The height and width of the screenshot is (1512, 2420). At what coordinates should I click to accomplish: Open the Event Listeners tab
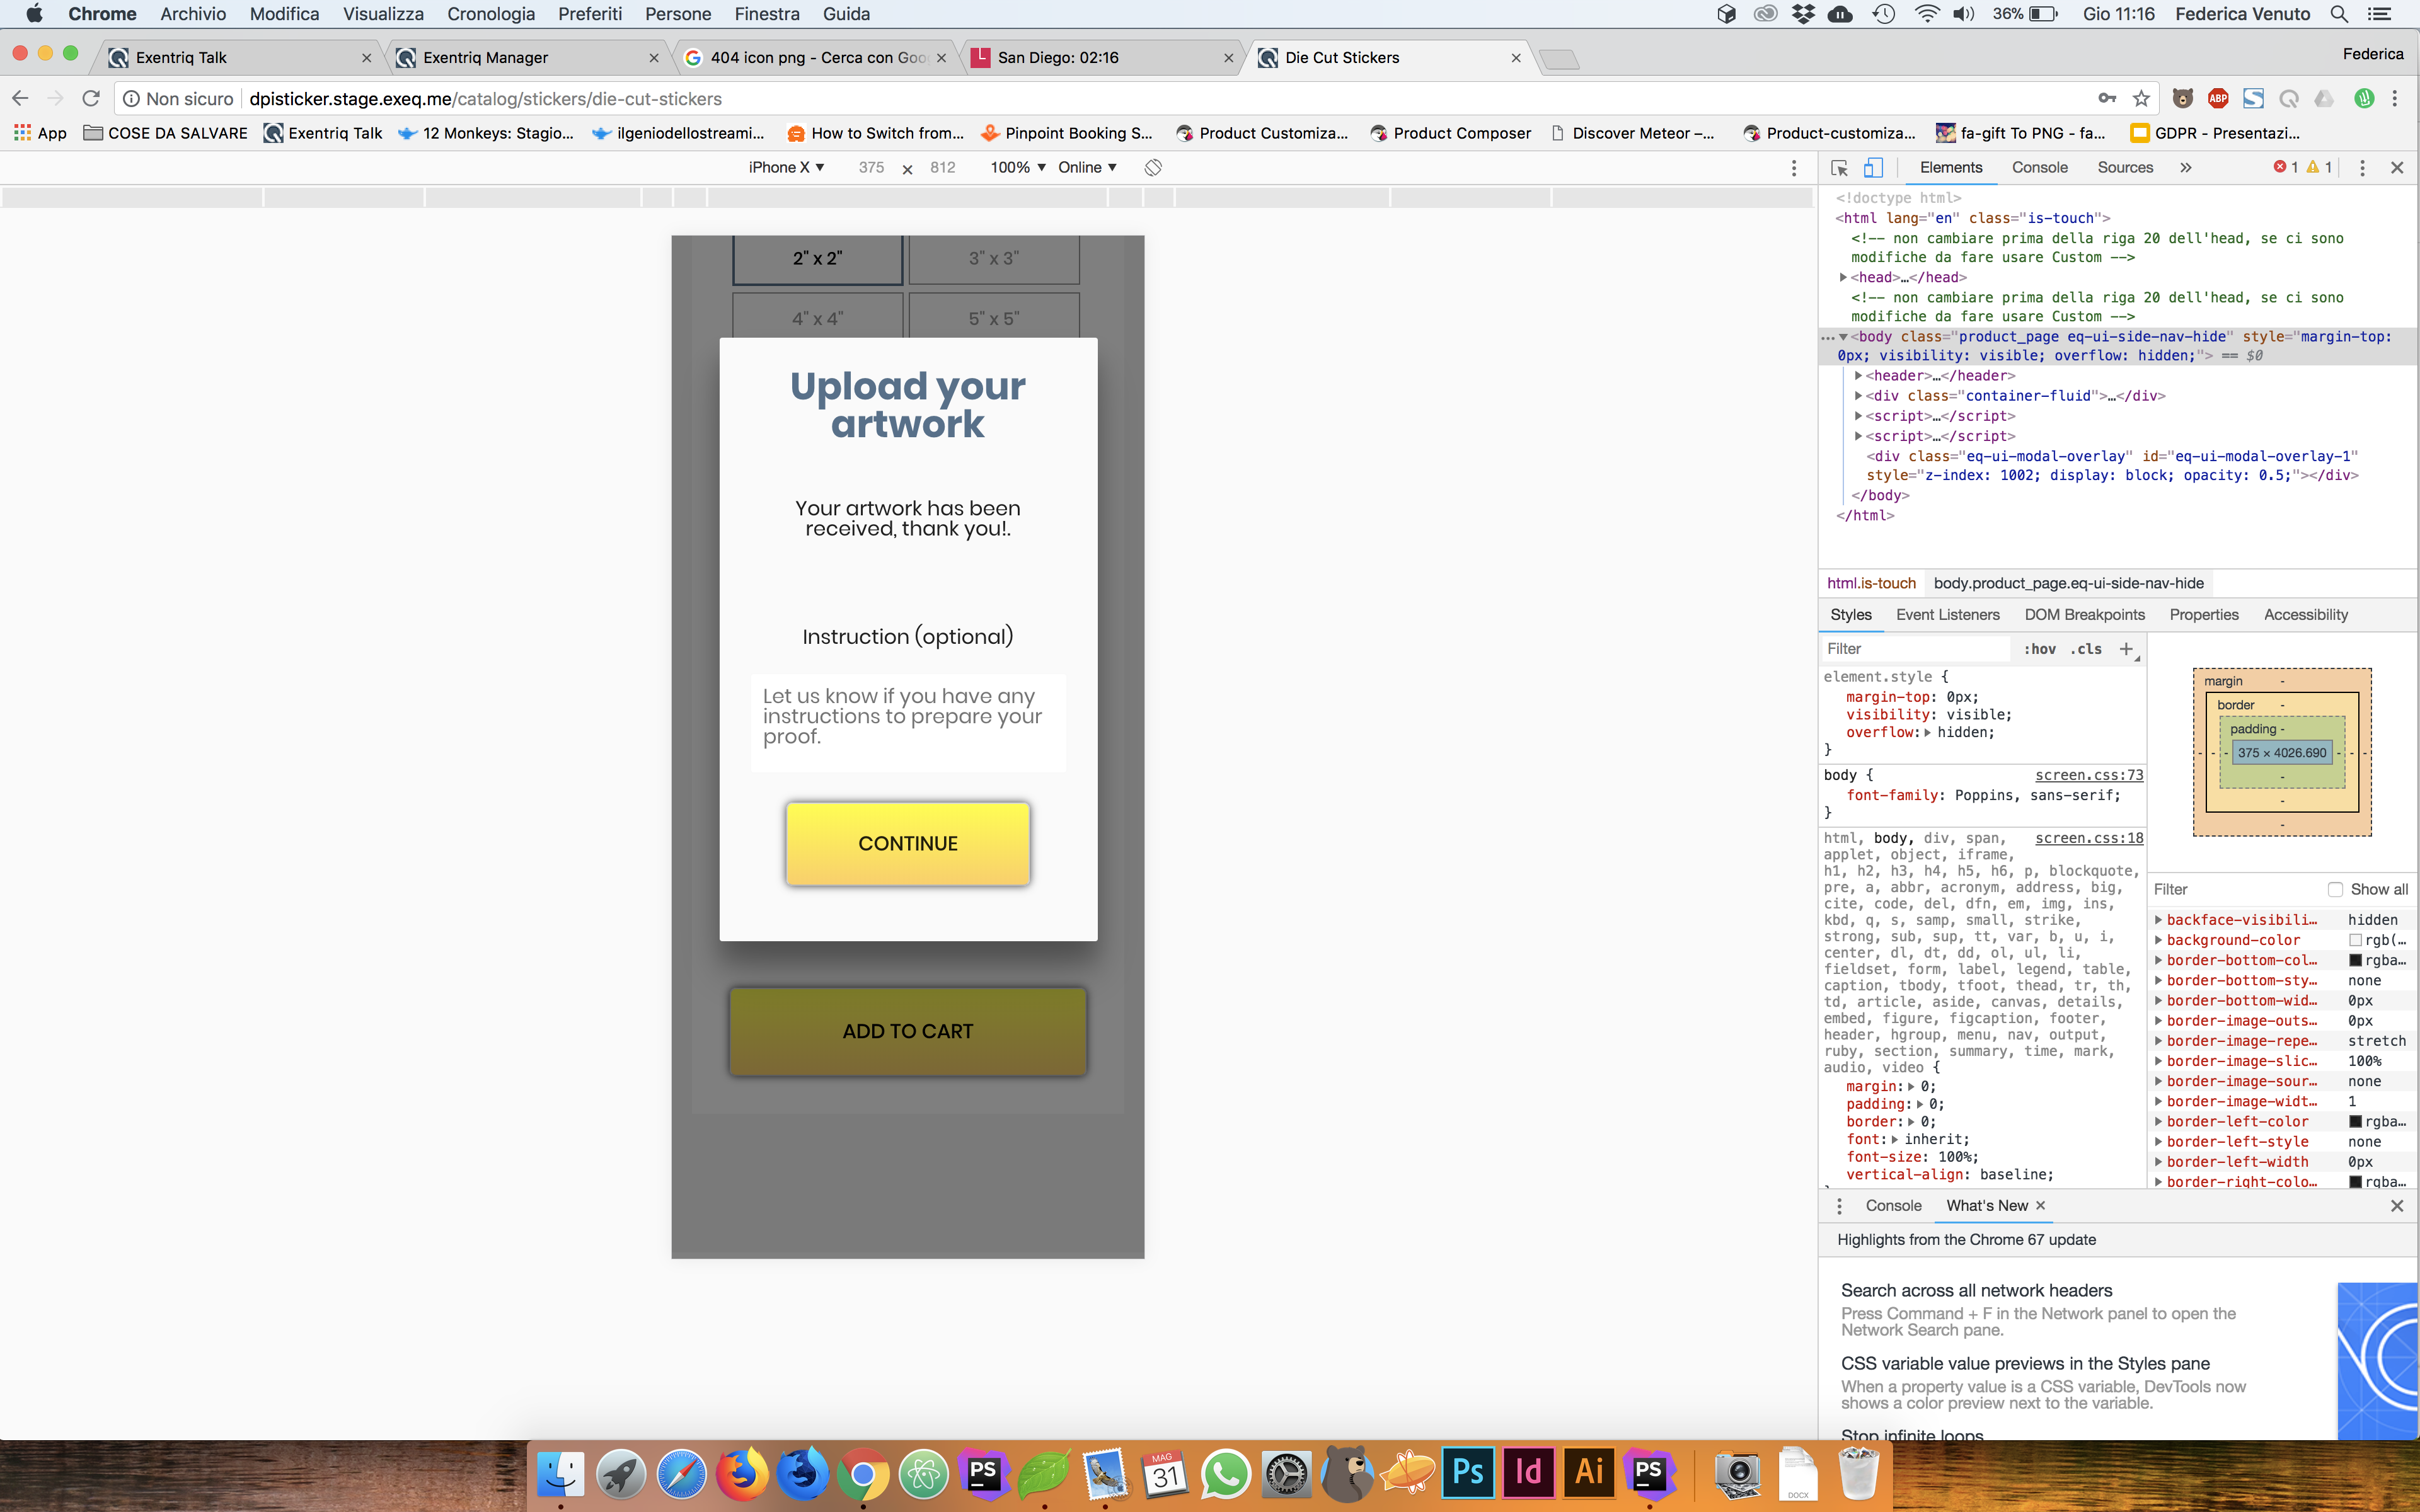pyautogui.click(x=1947, y=615)
